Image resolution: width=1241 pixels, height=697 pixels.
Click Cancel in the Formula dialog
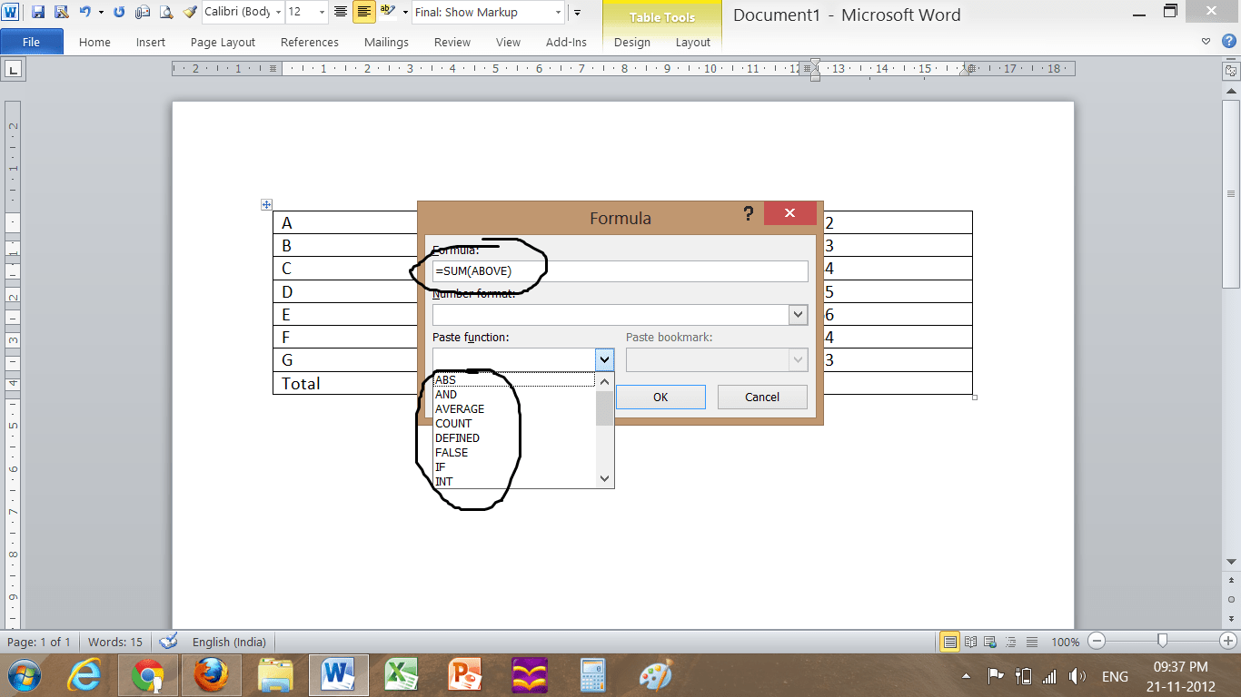762,397
